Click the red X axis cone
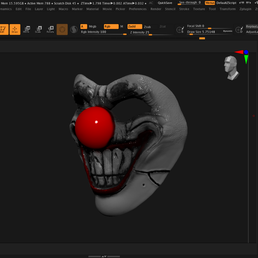258x258 pixels. tap(239, 52)
